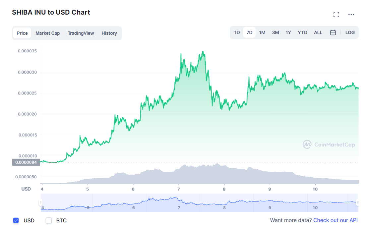The height and width of the screenshot is (231, 370).
Task: Toggle LOG scale on the chart
Action: (x=350, y=32)
